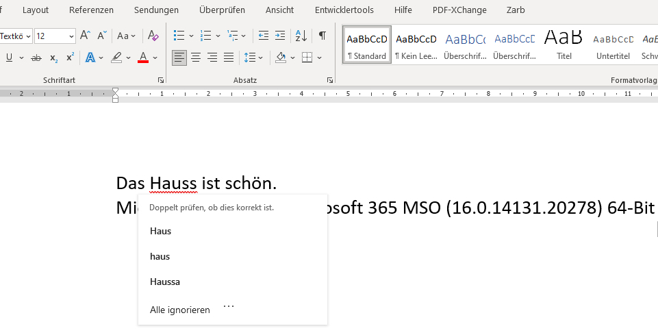Open the font size dropdown
This screenshot has height=335, width=658.
[71, 36]
